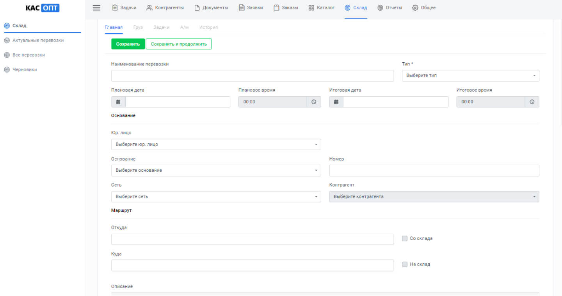Click the Заявки document icon
The image size is (562, 296).
tap(242, 8)
